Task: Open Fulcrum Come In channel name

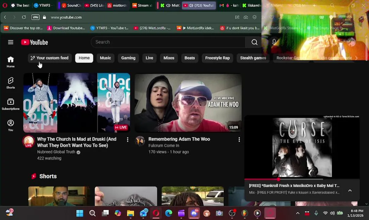Action: click(164, 145)
